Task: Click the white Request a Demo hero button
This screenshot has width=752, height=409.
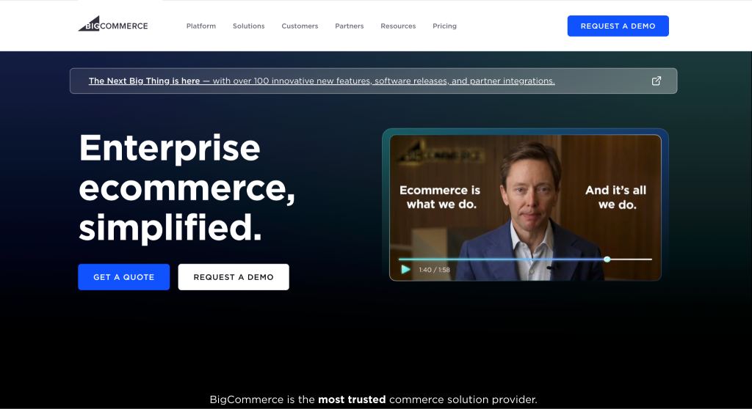Action: tap(234, 277)
